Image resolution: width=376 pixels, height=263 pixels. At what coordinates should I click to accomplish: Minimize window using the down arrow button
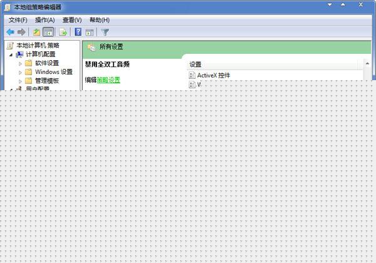pyautogui.click(x=330, y=5)
